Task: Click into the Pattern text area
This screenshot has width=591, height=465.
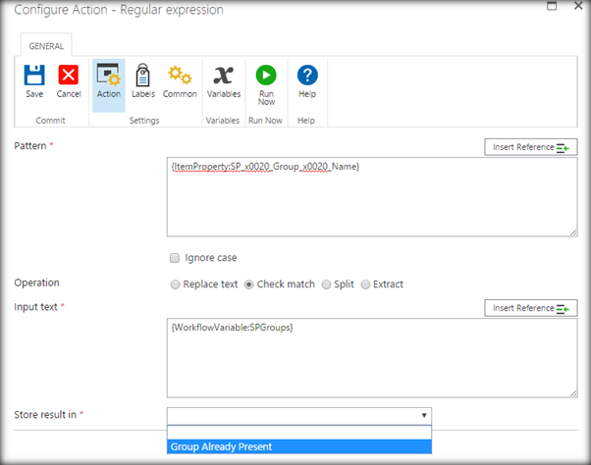Action: (x=372, y=197)
